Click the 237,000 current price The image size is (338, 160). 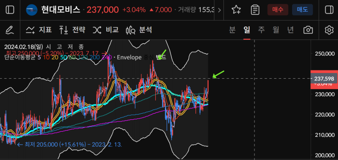click(103, 10)
